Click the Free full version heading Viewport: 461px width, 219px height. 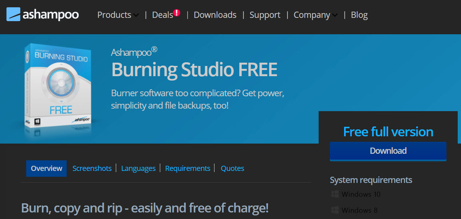[388, 132]
